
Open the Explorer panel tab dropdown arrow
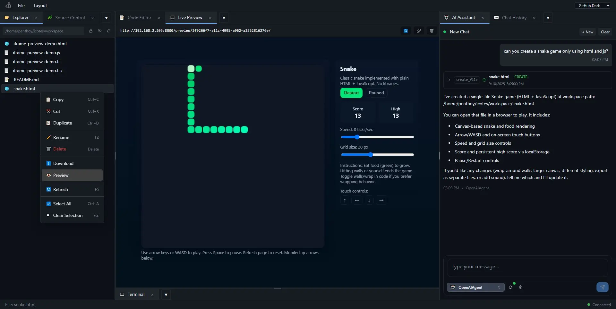(106, 18)
